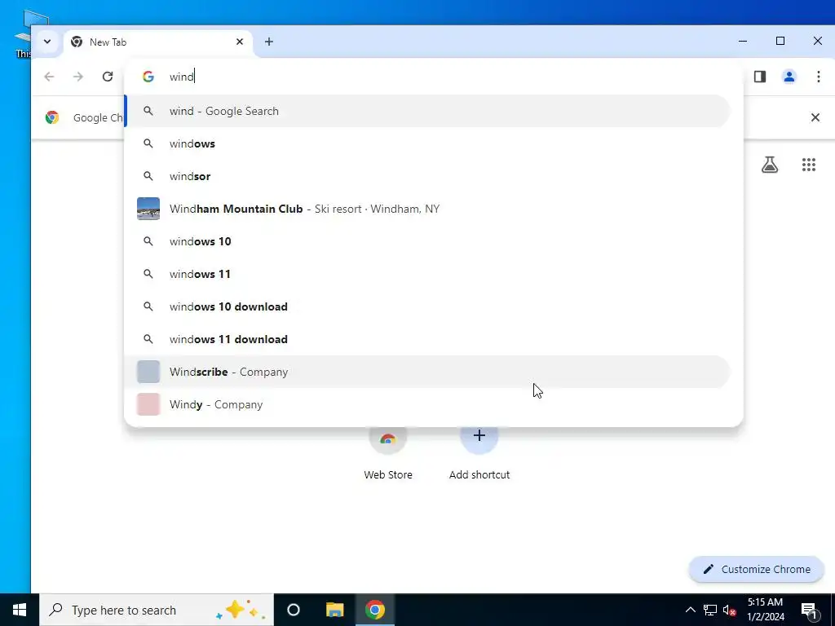Select Windham Mountain Club suggestion
Screen dimensions: 835x626
[427, 209]
